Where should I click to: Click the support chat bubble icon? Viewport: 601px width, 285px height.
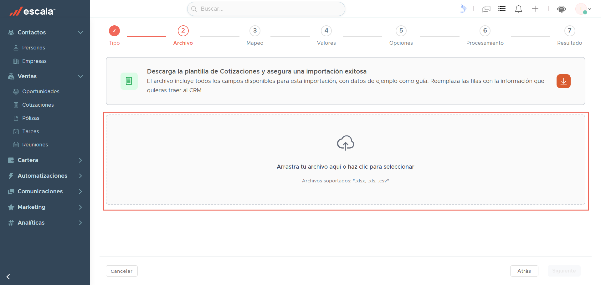[x=562, y=9]
